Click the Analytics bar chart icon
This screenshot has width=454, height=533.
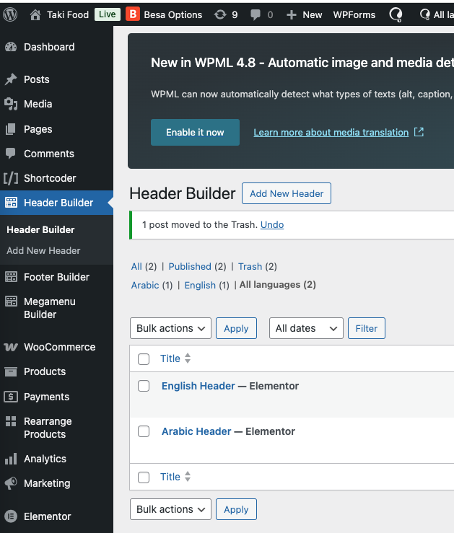(x=11, y=459)
